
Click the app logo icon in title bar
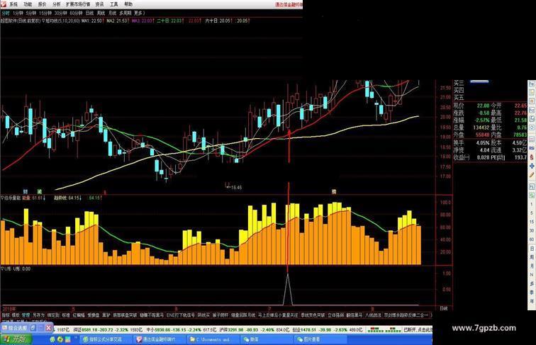[x=3, y=4]
